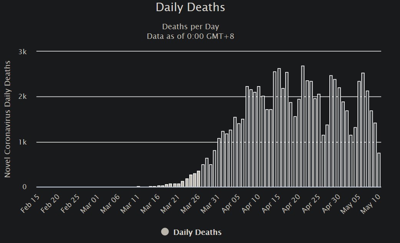Click the 2k y-axis label
Image resolution: width=400 pixels, height=243 pixels.
[x=22, y=97]
